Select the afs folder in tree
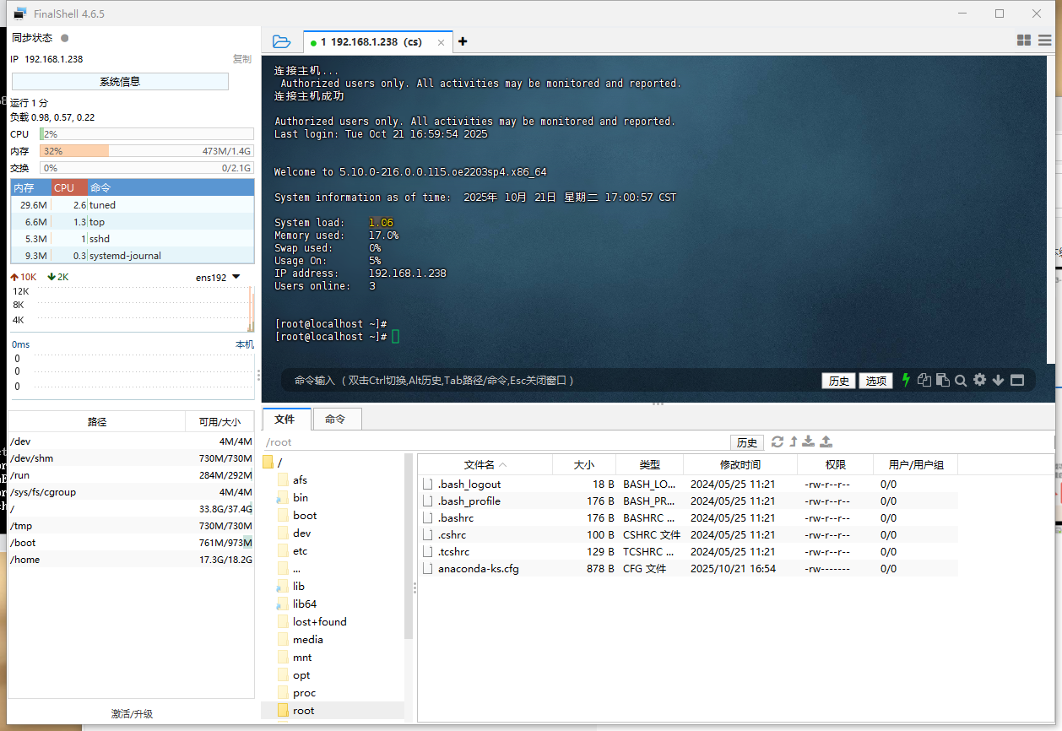Screen dimensions: 1062x731 300,480
